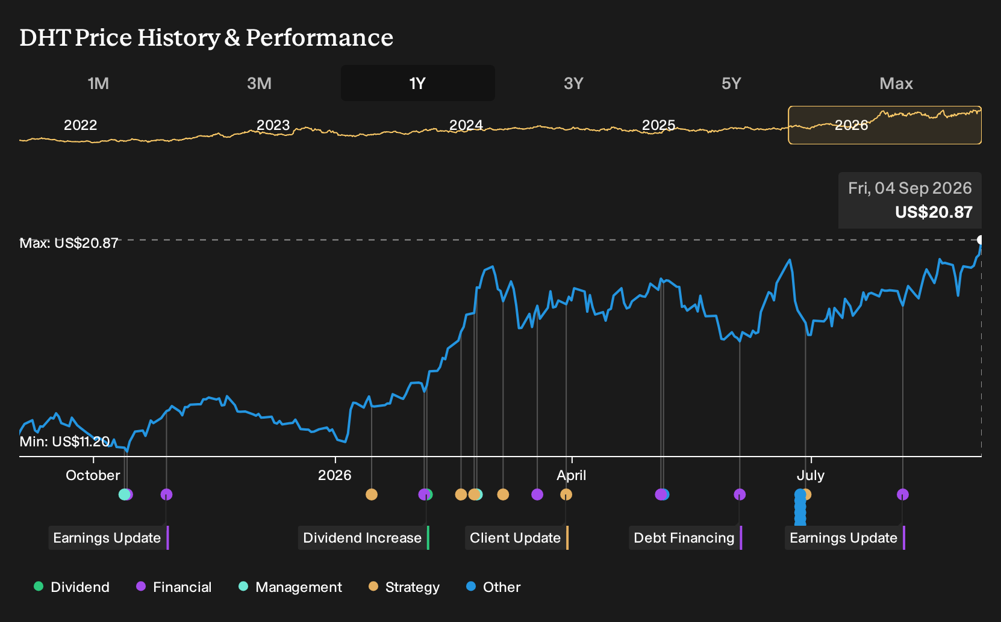Click the "DHT Price History & Performance" heading
The width and height of the screenshot is (1001, 622).
(207, 37)
